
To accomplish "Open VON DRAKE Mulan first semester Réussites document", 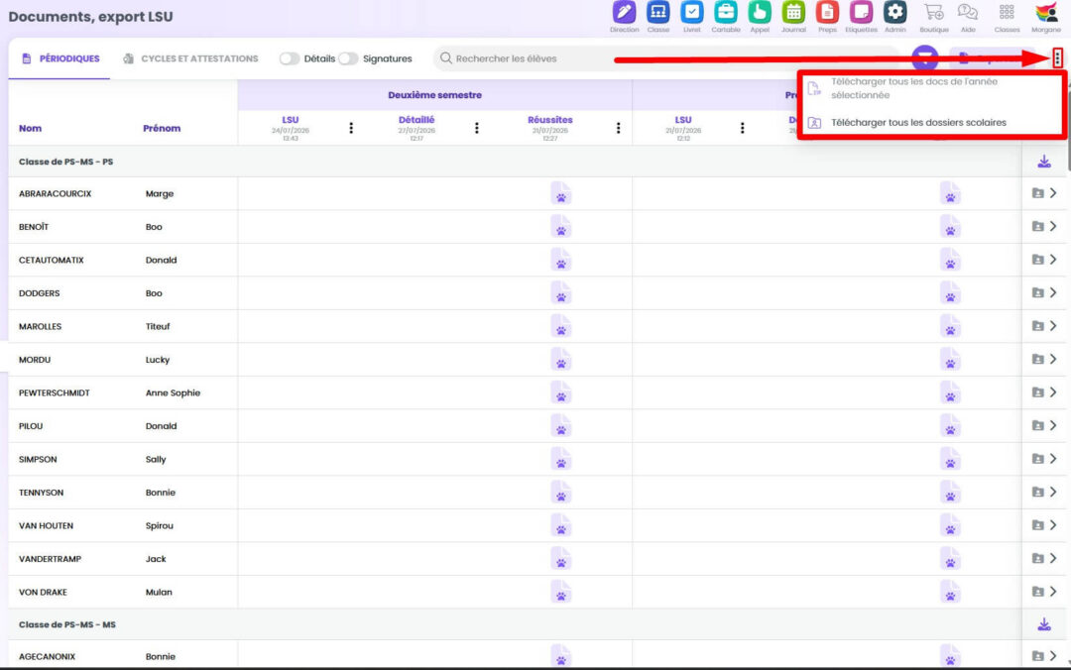I will pos(950,592).
